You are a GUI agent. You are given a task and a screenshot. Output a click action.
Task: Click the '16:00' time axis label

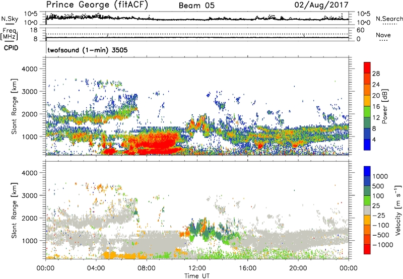coord(247,268)
